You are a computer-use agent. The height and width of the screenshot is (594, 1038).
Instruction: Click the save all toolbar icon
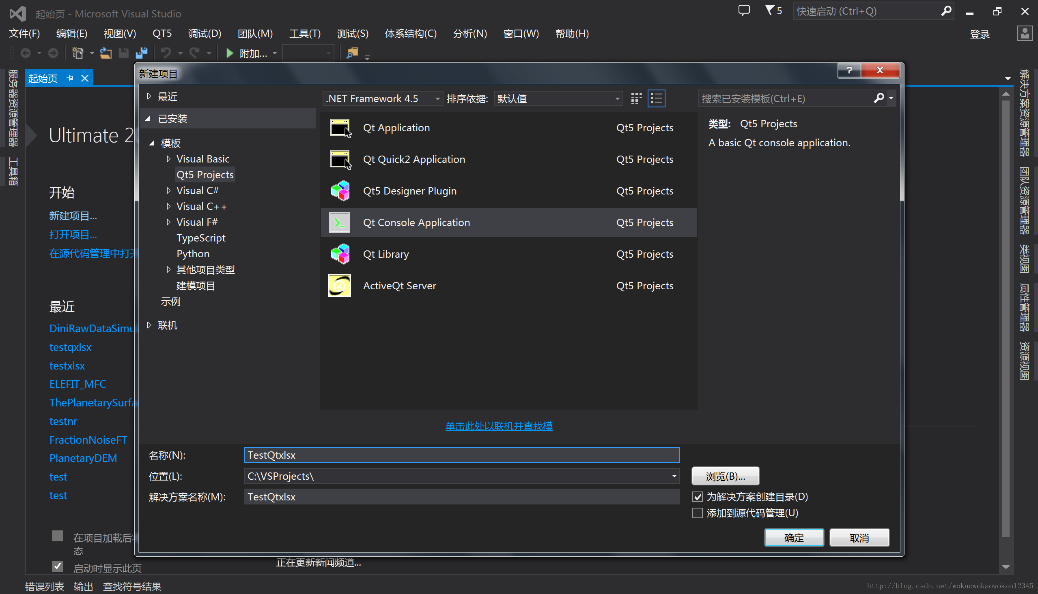coord(142,53)
